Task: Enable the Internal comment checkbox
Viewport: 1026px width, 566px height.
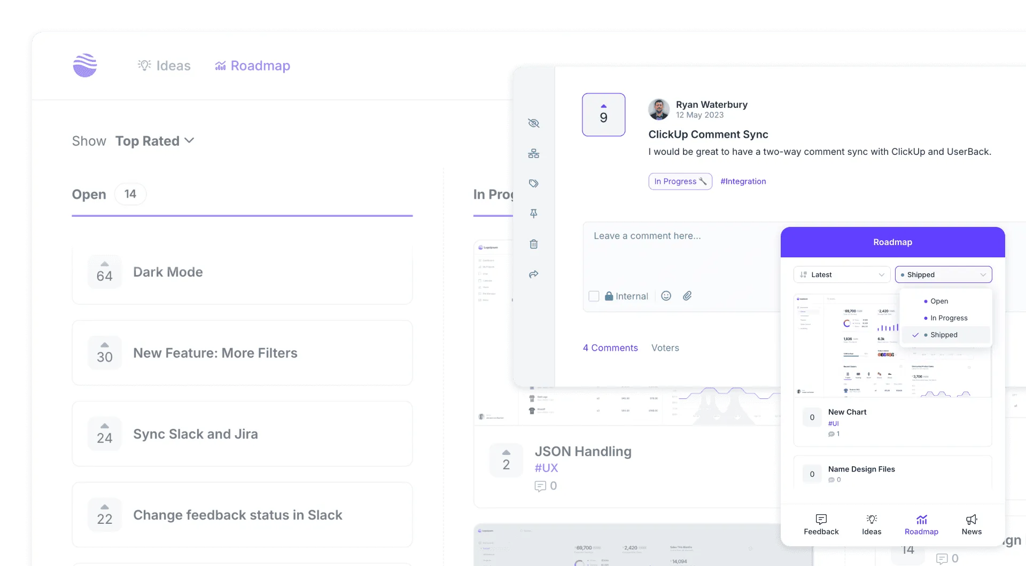Action: pyautogui.click(x=594, y=295)
